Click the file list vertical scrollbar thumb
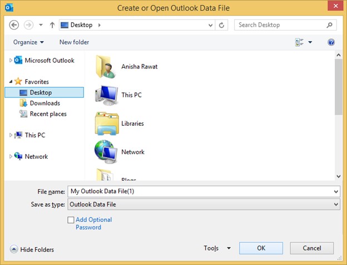Viewport: 347px width, 265px height. [x=339, y=87]
